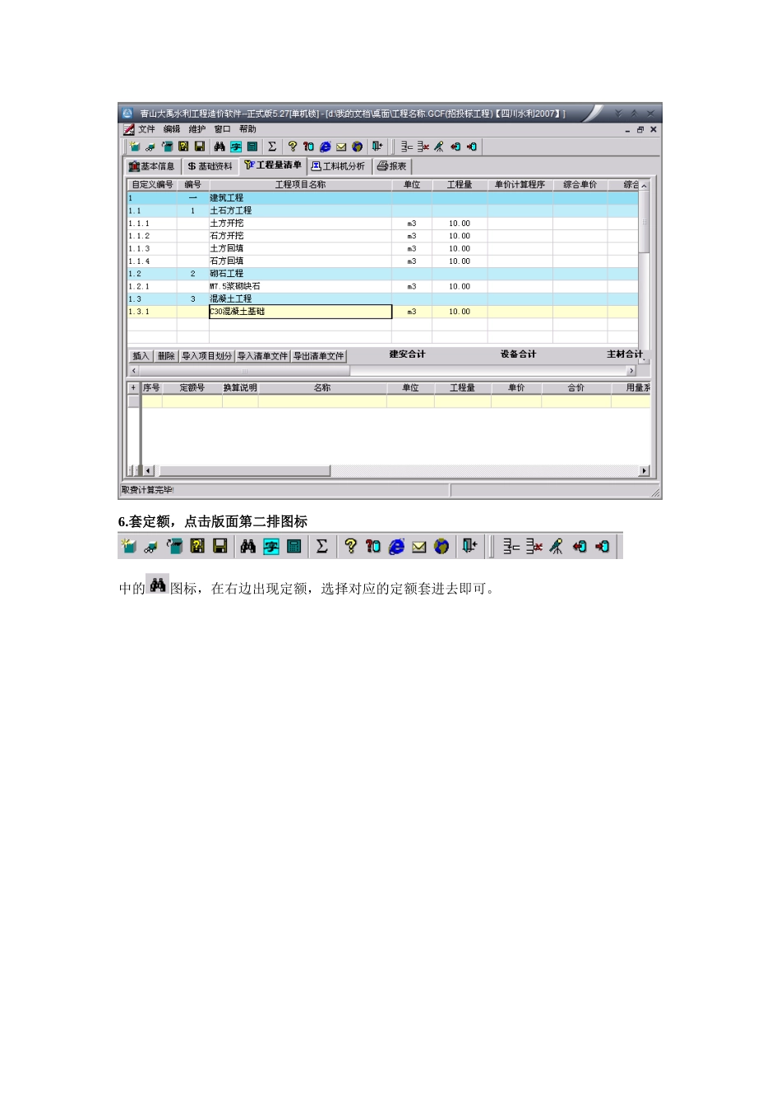Image resolution: width=781 pixels, height=1105 pixels.
Task: Click the Sigma icon in the application window toolbar
Action: (x=272, y=147)
